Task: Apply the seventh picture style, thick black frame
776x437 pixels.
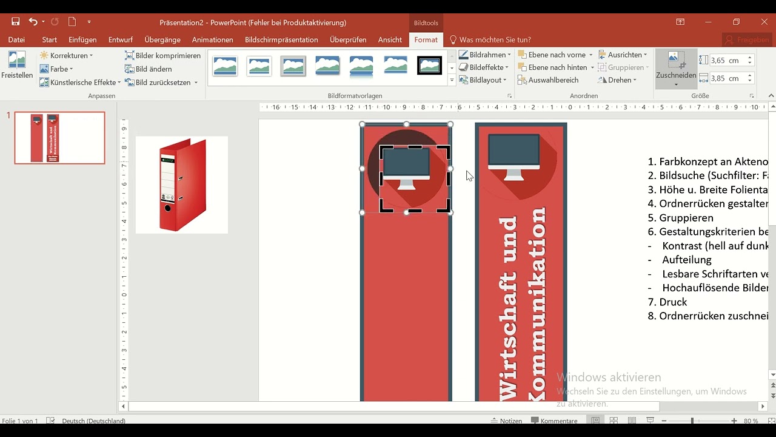Action: pyautogui.click(x=429, y=66)
